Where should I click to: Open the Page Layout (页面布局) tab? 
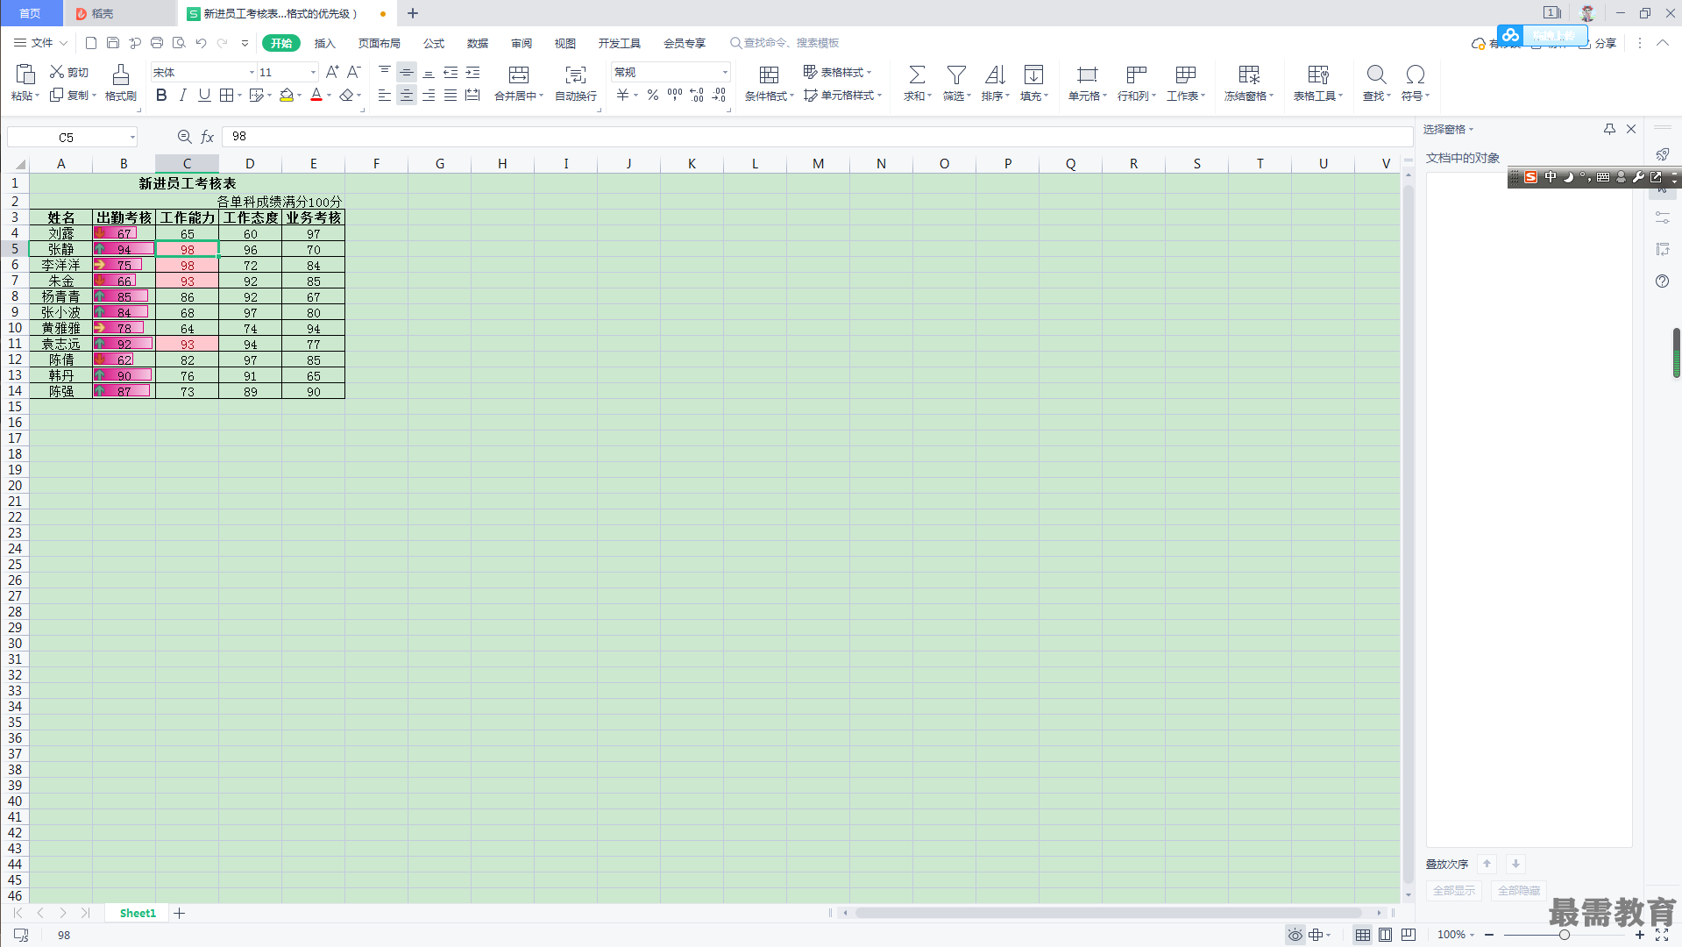click(379, 43)
